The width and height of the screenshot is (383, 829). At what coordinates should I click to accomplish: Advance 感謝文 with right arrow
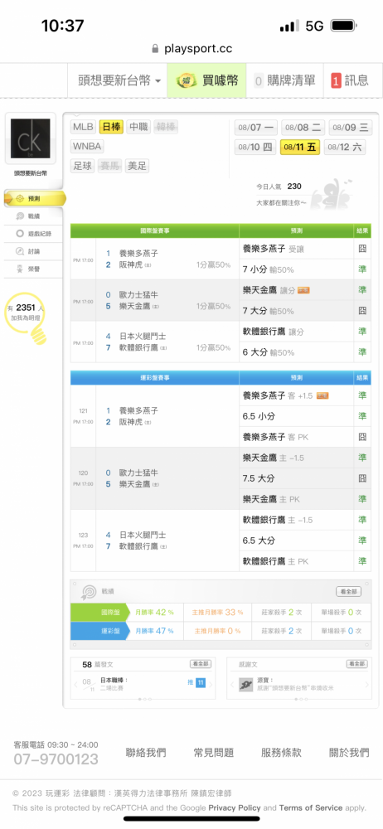tap(366, 684)
